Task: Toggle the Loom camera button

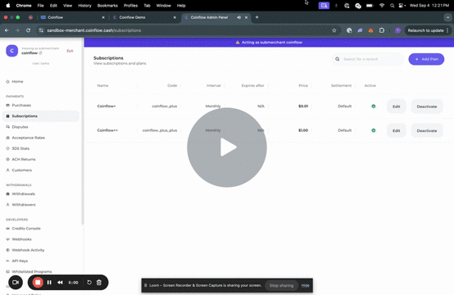Action: [16, 282]
